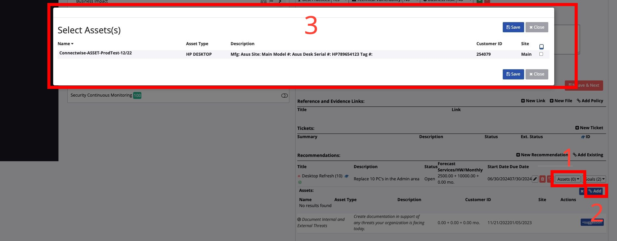Viewport: 617px width, 241px height.
Task: Click the ID column icon in Tickets header
Action: coord(583,137)
